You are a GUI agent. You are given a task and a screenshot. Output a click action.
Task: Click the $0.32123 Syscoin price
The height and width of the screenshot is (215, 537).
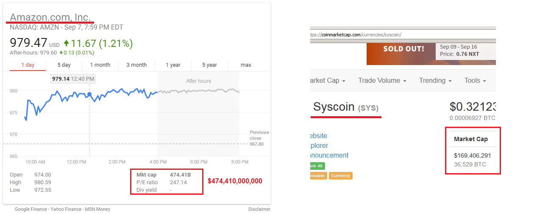pyautogui.click(x=472, y=106)
